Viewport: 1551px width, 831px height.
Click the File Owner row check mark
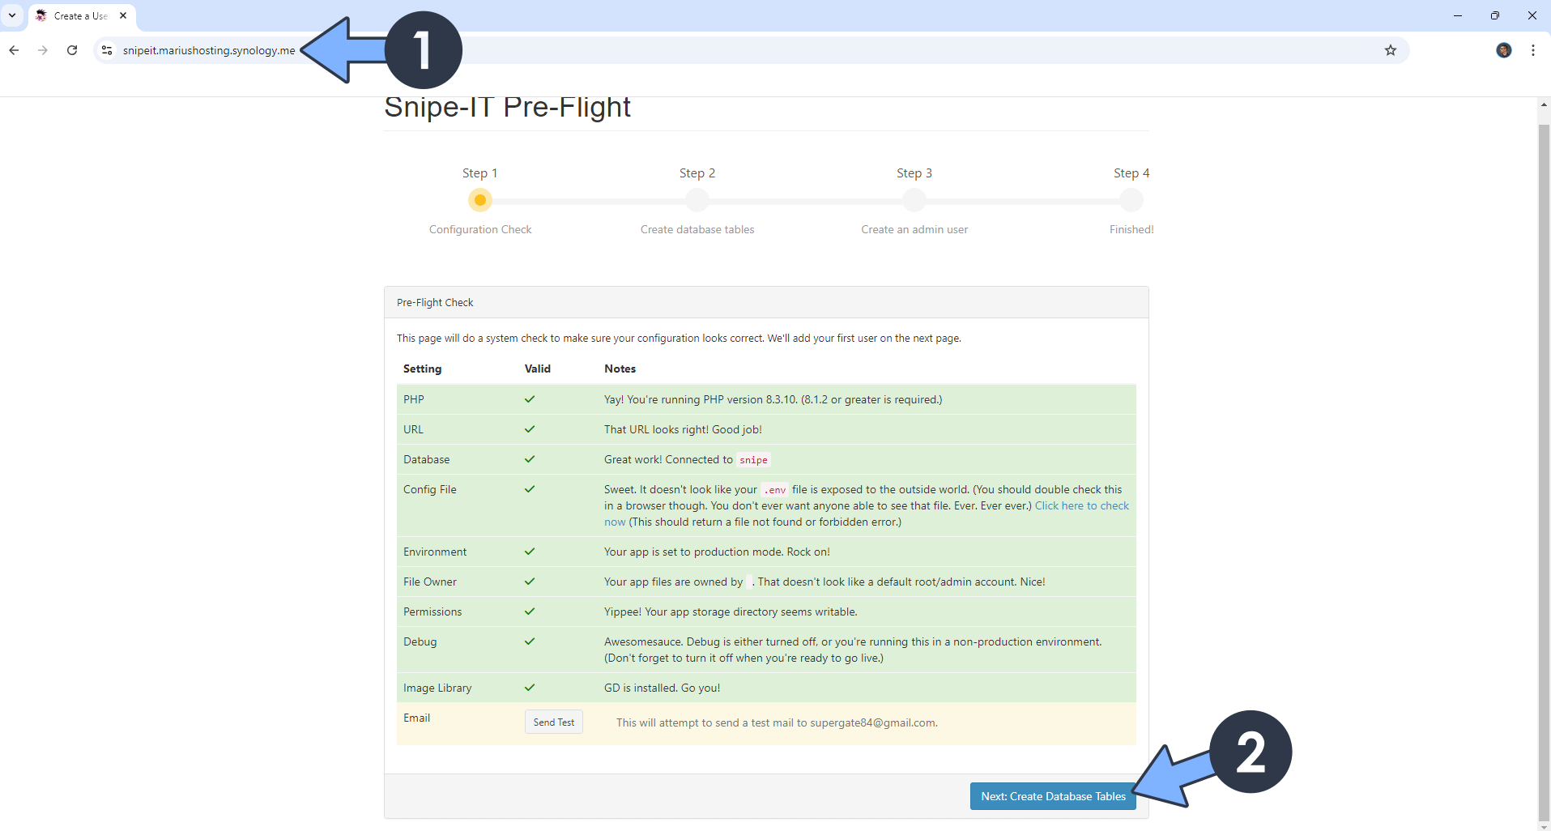click(530, 582)
